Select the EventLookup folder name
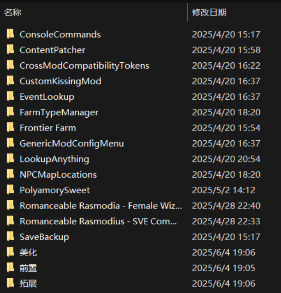The width and height of the screenshot is (281, 293). [47, 97]
